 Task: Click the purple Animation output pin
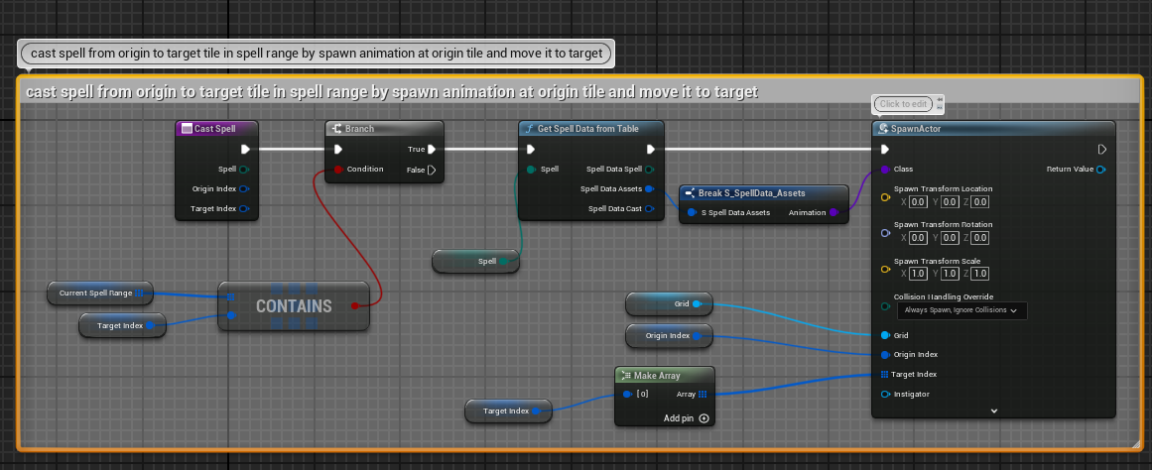833,213
